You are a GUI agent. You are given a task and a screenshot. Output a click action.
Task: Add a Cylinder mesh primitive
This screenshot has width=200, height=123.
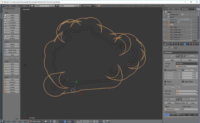click(11, 28)
